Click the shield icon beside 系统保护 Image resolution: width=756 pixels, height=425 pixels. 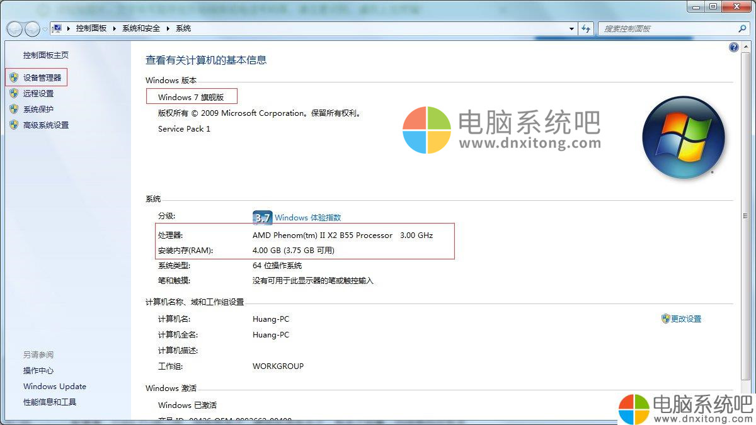pyautogui.click(x=14, y=109)
